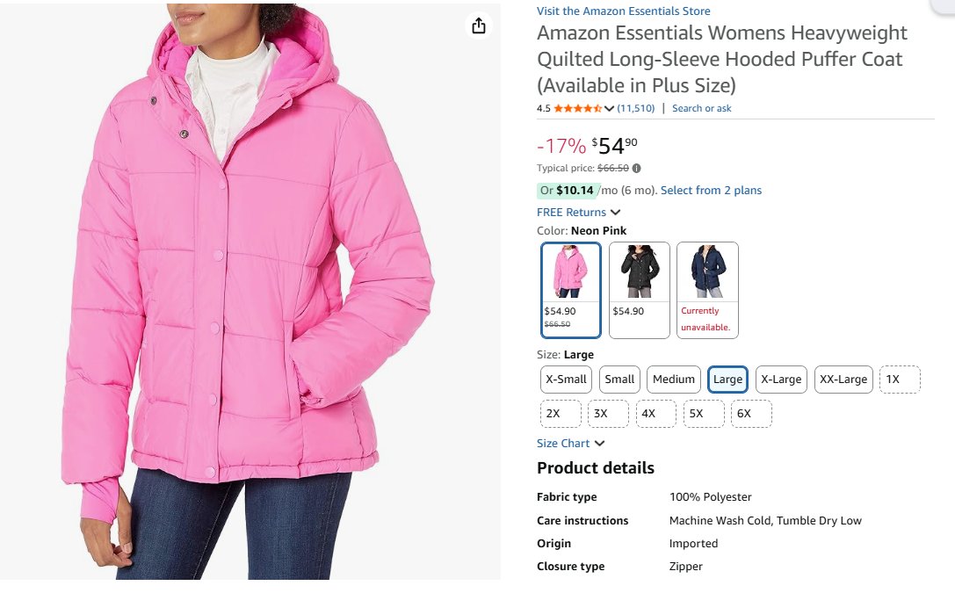Click the typical price info icon
The image size is (955, 593).
pyautogui.click(x=637, y=168)
